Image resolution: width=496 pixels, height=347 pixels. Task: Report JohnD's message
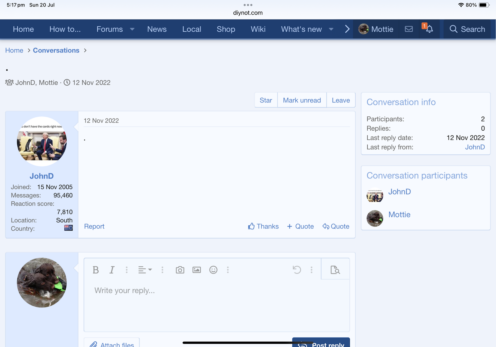94,226
